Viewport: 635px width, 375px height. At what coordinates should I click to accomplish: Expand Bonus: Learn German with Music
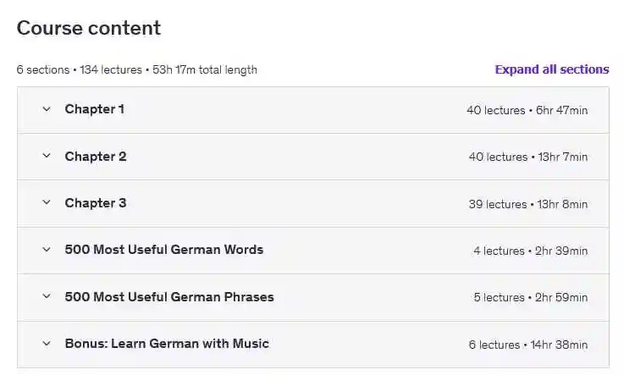click(167, 344)
